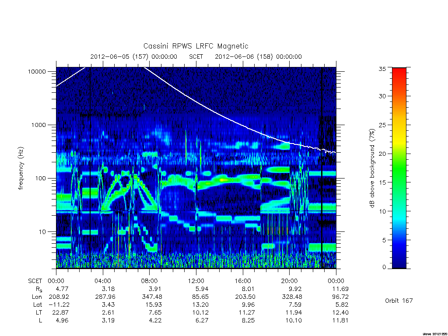Click the Rs row label
This screenshot has width=448, height=336.
coord(38,289)
